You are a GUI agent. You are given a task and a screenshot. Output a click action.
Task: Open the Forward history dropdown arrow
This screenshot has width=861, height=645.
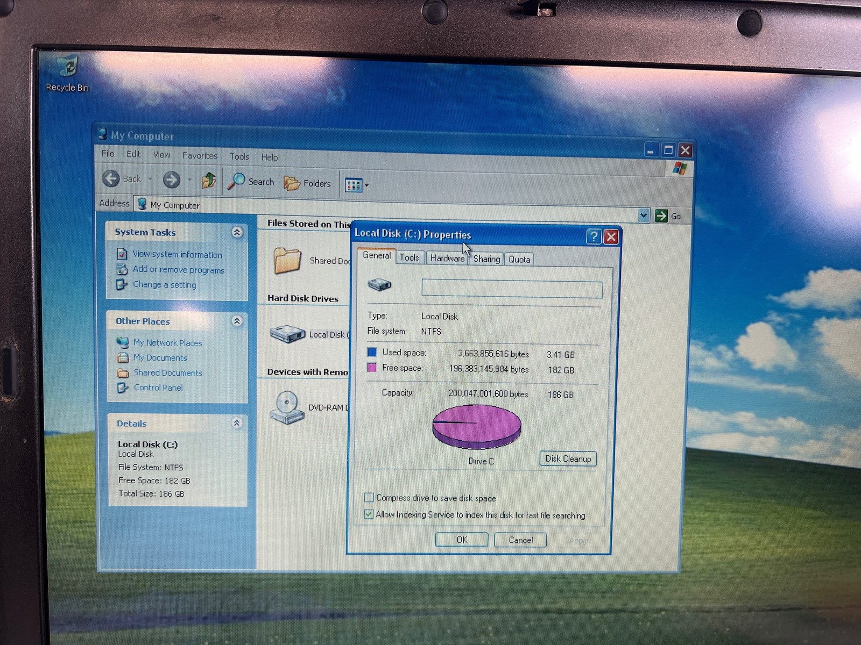[x=189, y=180]
